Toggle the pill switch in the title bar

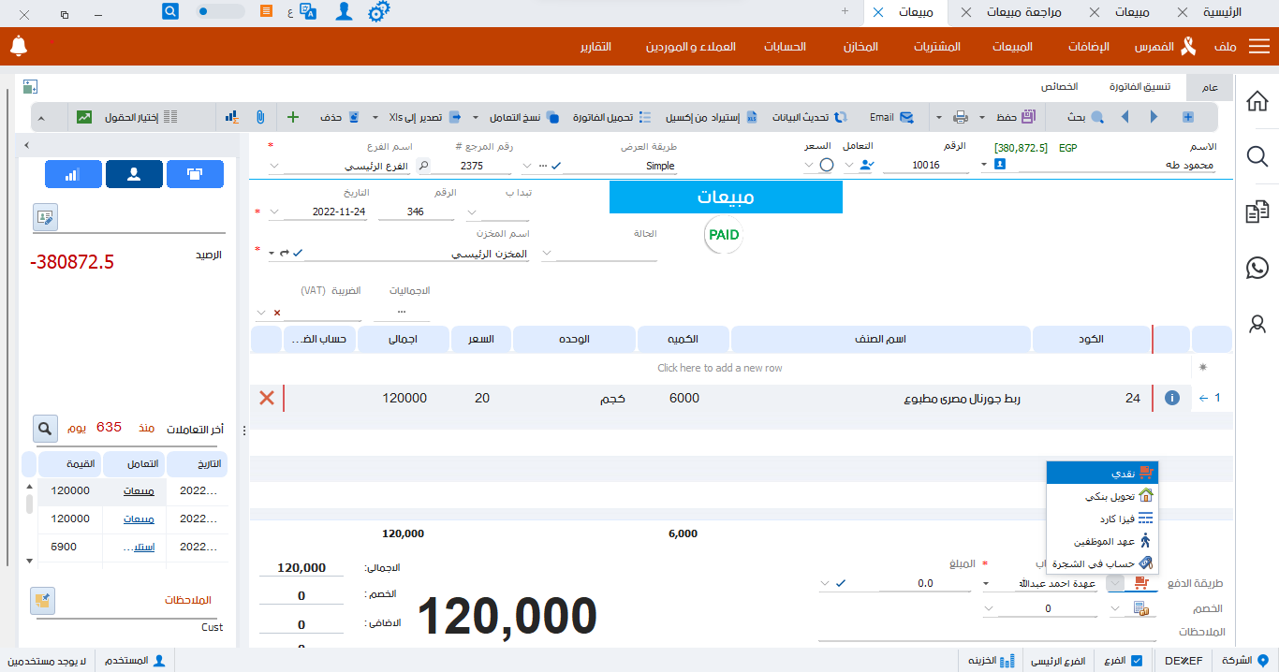pyautogui.click(x=220, y=12)
